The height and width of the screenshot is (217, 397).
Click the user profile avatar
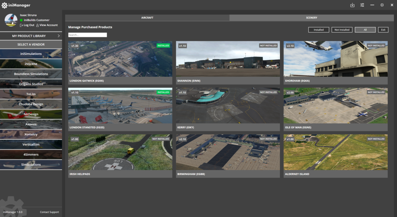(11, 20)
